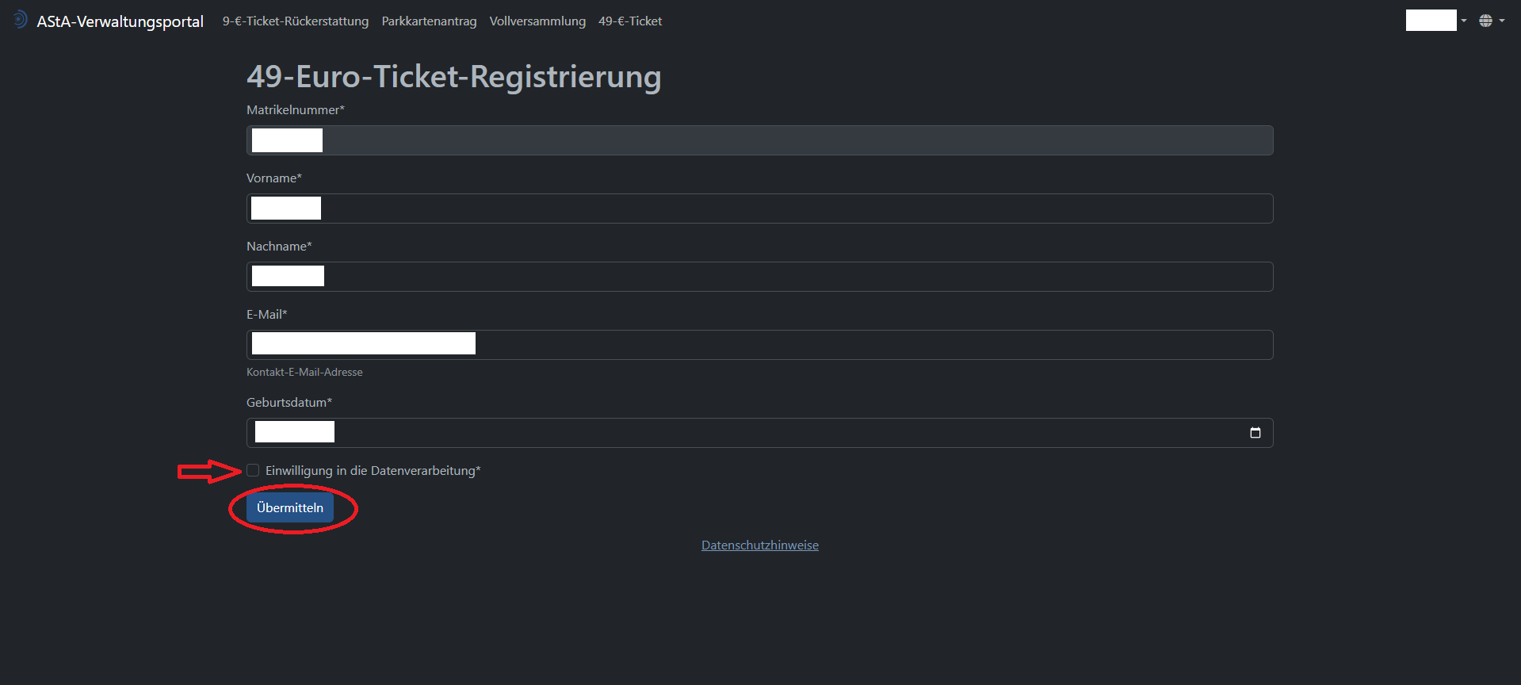
Task: Expand the user account dropdown arrow
Action: click(1464, 21)
